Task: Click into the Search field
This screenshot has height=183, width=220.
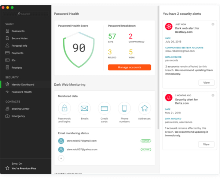Action: 26,14
